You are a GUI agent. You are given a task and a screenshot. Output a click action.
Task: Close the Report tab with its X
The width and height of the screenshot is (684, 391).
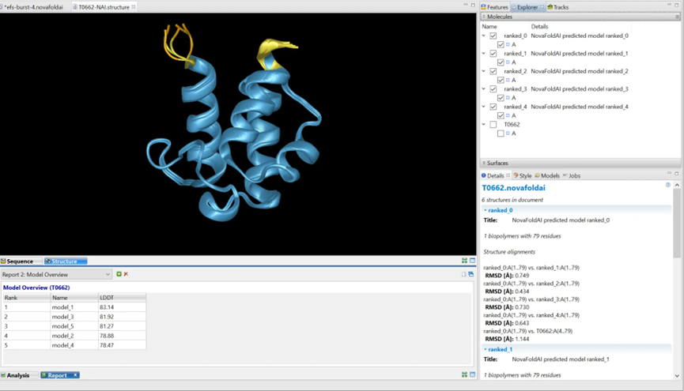click(76, 375)
